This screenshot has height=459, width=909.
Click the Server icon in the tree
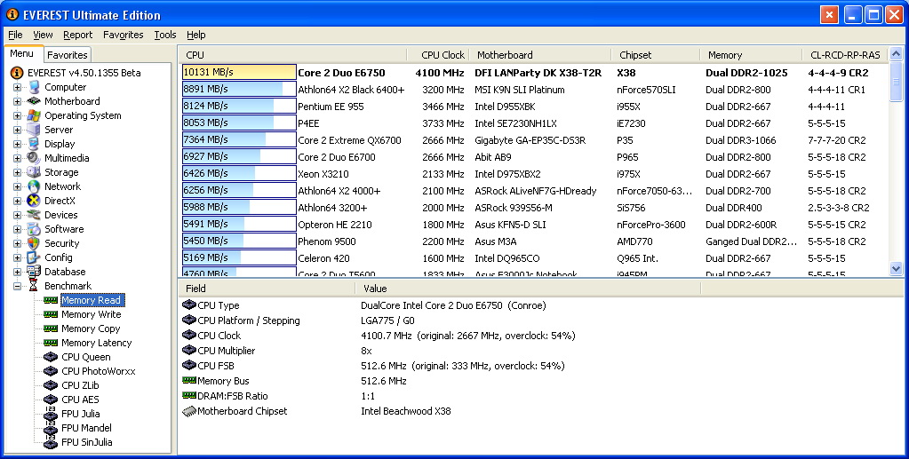34,130
